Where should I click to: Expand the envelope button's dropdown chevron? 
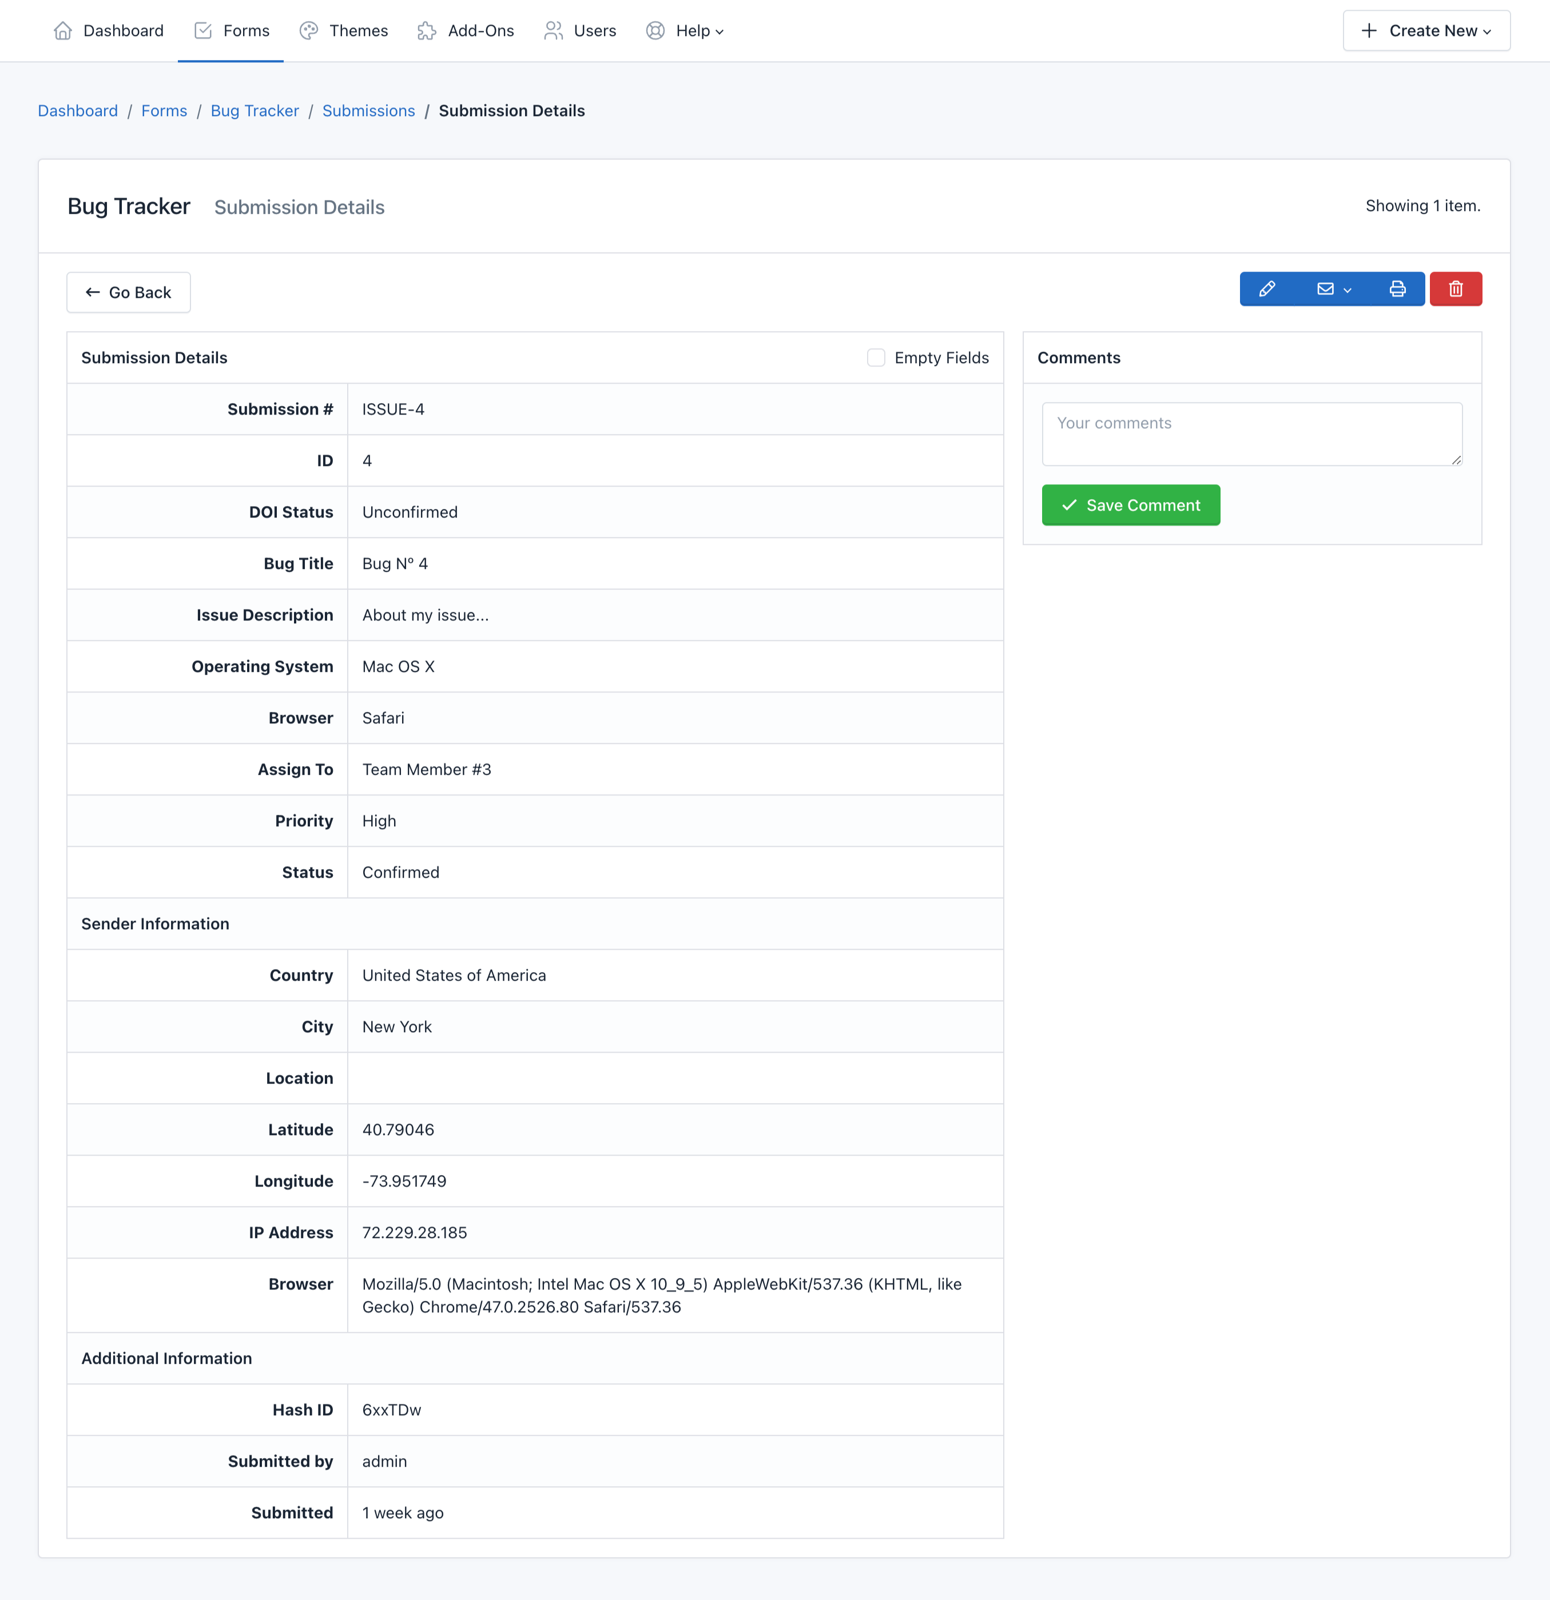[x=1346, y=289]
